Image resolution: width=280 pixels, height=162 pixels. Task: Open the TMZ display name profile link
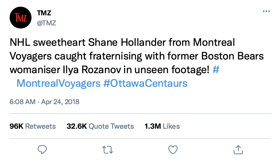44,13
